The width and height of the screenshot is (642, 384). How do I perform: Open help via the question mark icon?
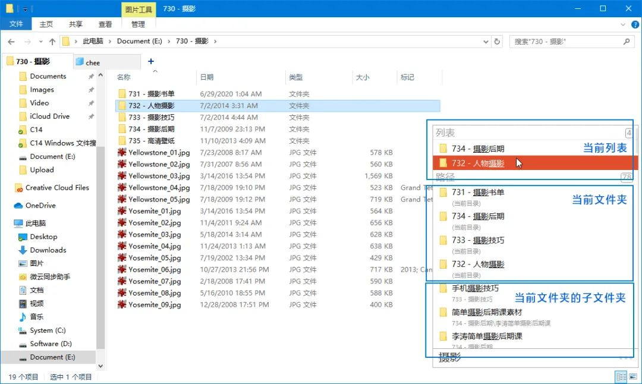coord(635,24)
